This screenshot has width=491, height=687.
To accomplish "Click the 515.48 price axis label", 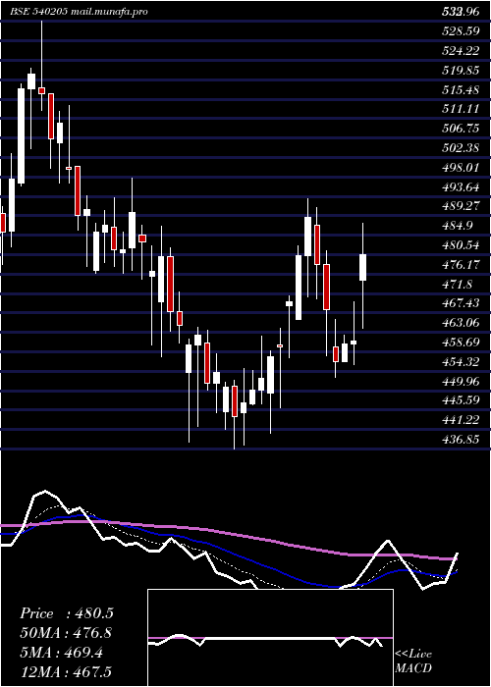I will 461,89.
